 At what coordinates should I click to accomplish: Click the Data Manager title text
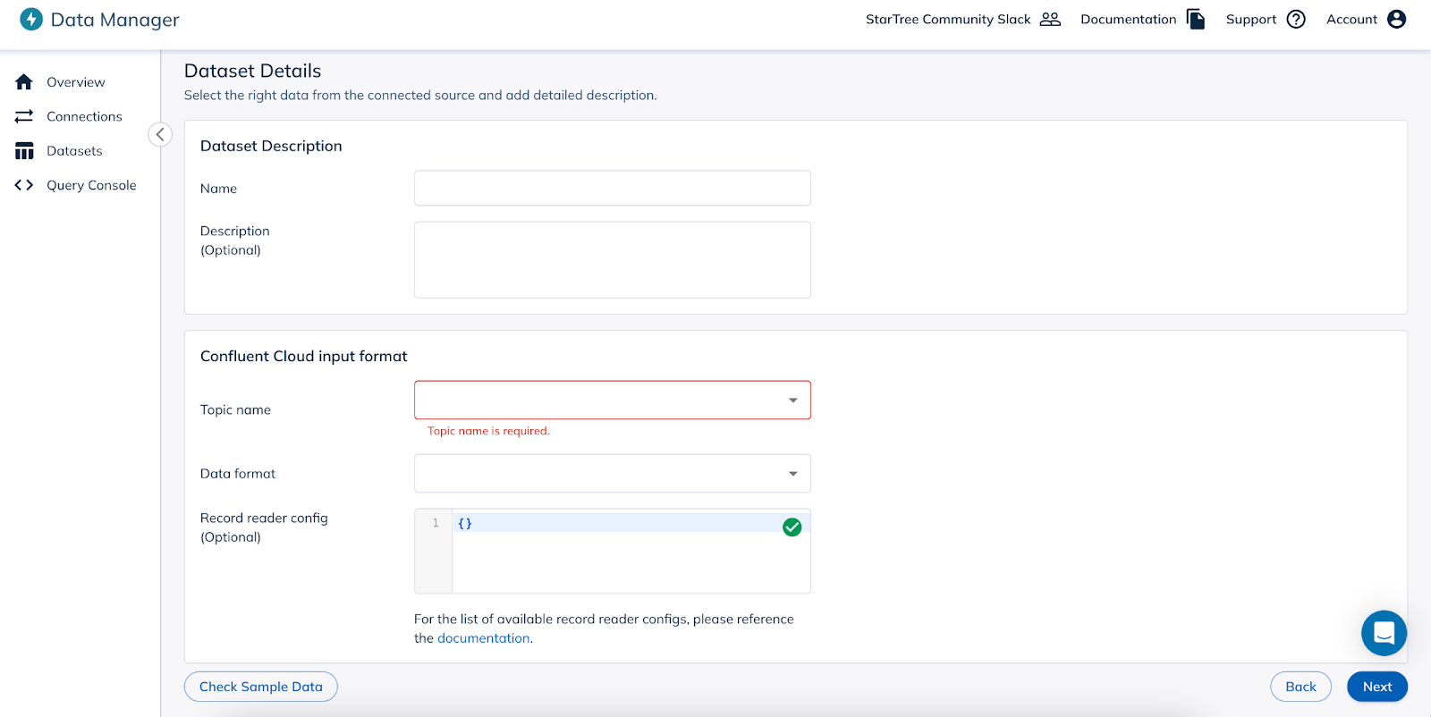coord(114,20)
